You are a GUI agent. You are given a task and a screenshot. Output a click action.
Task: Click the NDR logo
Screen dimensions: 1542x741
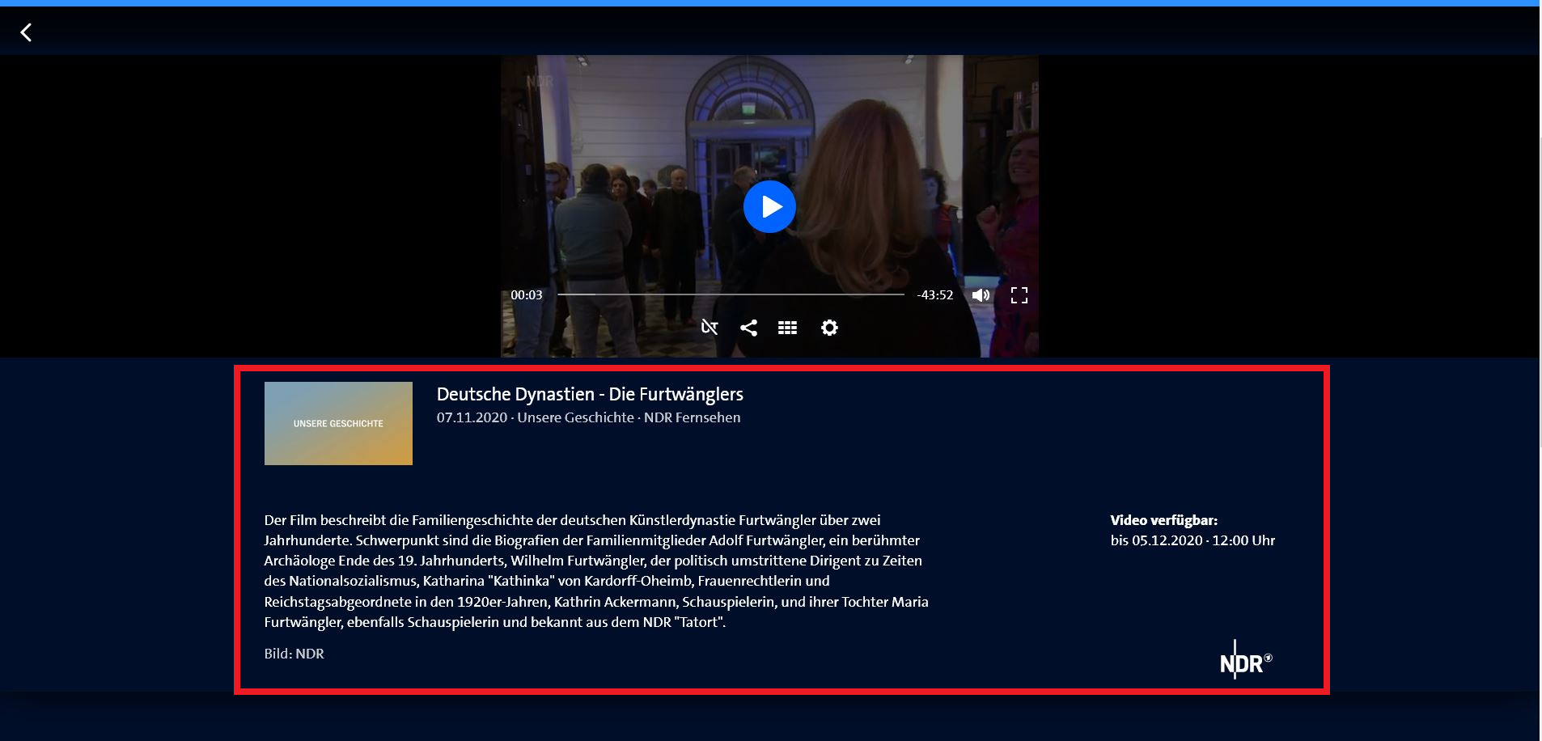pos(1246,661)
